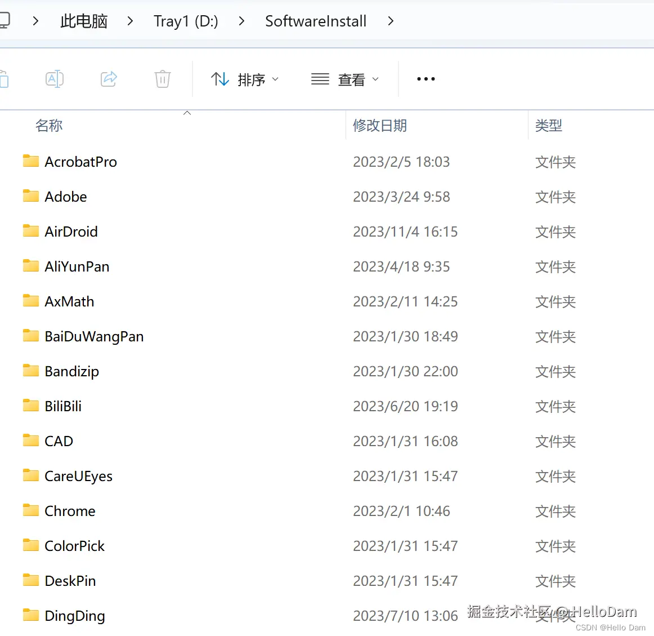Image resolution: width=654 pixels, height=636 pixels.
Task: Select the BaiDuWangPan folder icon
Action: (x=31, y=335)
